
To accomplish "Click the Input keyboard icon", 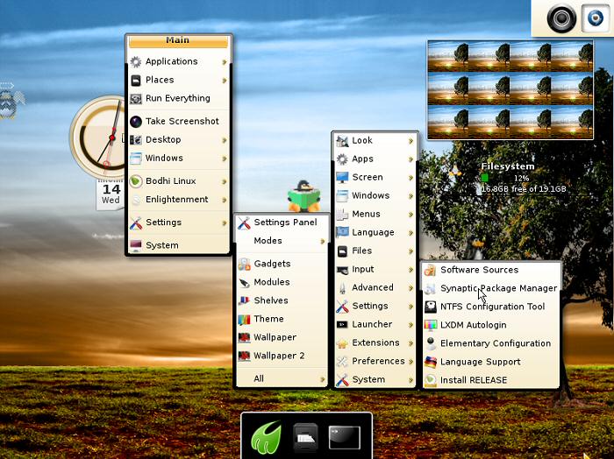I will [342, 270].
